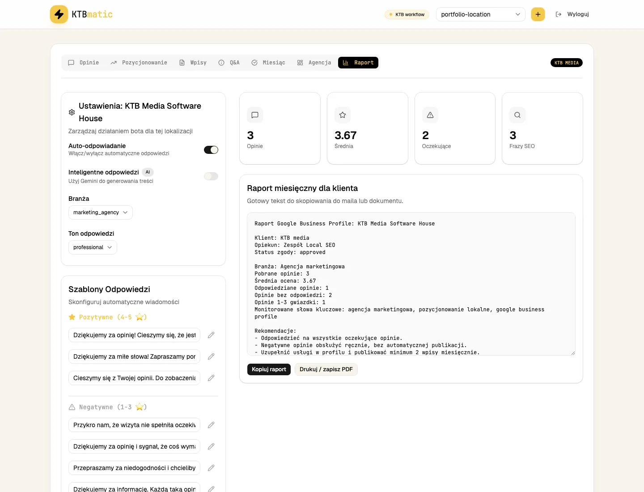Image resolution: width=644 pixels, height=492 pixels.
Task: Click the 'Frazy SEO' card label
Action: pyautogui.click(x=522, y=146)
